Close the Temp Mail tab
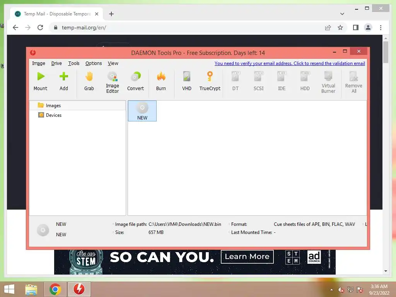Image resolution: width=396 pixels, height=297 pixels. 96,14
